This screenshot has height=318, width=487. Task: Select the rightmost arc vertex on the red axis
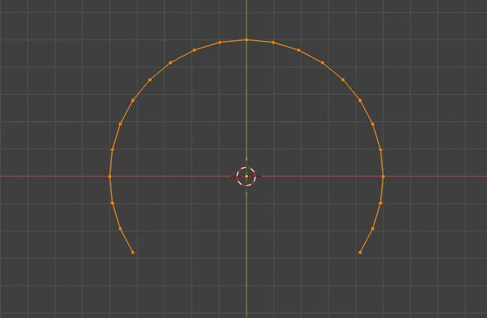[383, 176]
